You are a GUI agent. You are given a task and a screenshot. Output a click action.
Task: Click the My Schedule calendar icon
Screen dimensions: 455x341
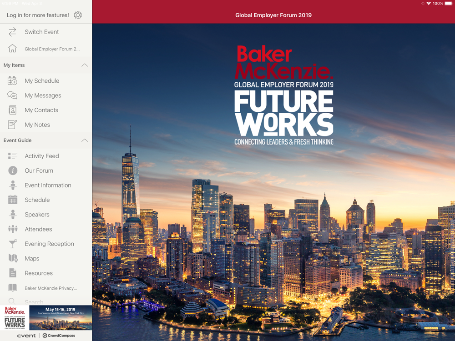[12, 80]
